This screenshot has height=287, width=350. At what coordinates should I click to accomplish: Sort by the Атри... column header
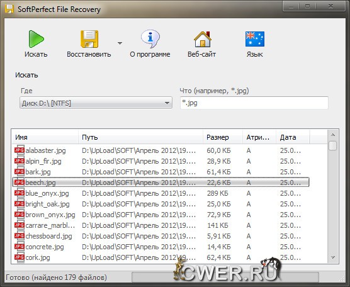[259, 137]
